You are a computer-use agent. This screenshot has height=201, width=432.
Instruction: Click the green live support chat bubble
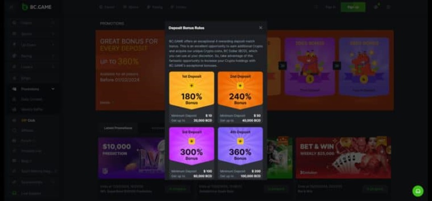coord(418,191)
